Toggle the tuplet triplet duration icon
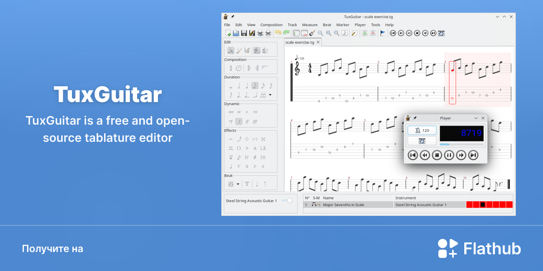The image size is (543, 271). coord(263,95)
